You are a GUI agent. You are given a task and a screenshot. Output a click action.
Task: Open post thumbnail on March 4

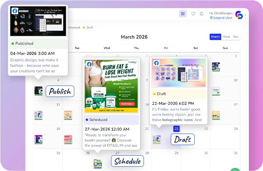[x=38, y=91]
